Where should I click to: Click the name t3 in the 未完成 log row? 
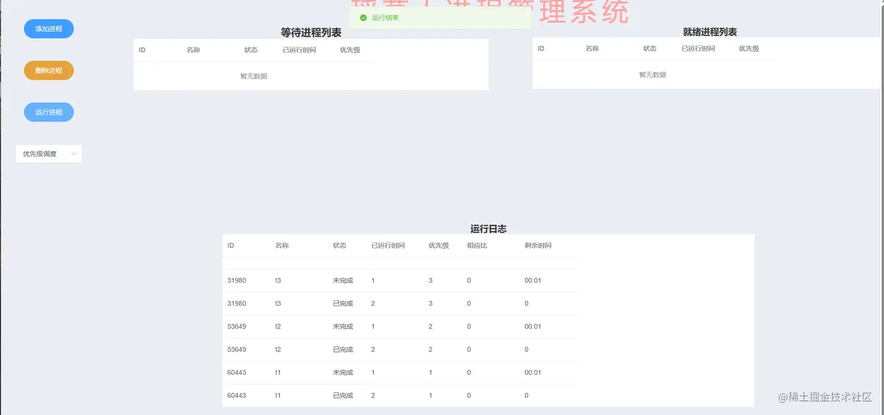click(278, 281)
